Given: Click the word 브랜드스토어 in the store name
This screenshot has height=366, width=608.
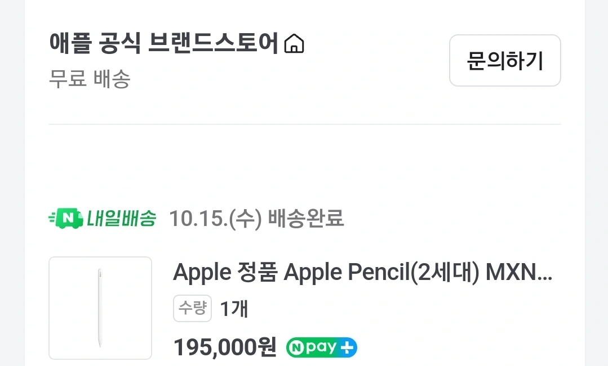Looking at the screenshot, I should 213,44.
